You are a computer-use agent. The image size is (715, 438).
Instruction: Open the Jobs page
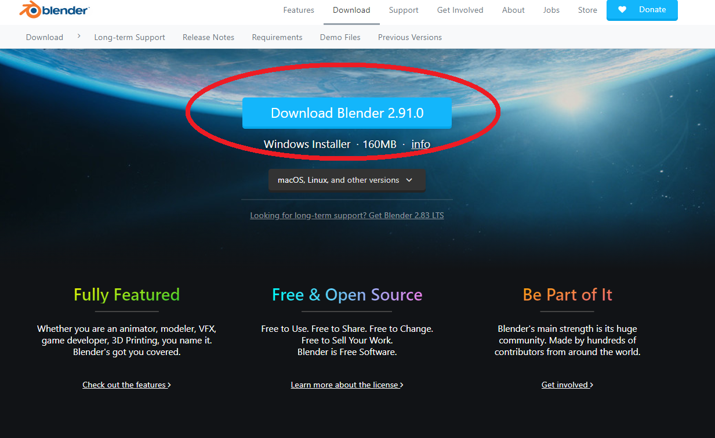(x=551, y=10)
